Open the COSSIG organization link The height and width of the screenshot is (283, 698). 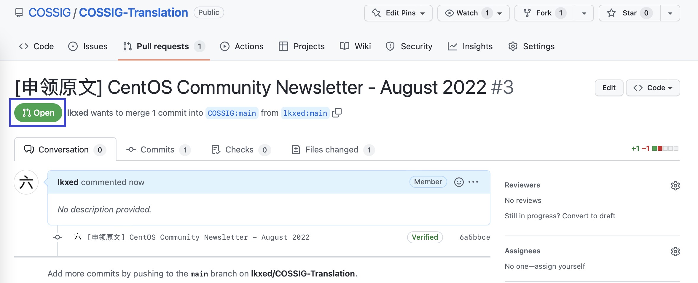pos(50,12)
